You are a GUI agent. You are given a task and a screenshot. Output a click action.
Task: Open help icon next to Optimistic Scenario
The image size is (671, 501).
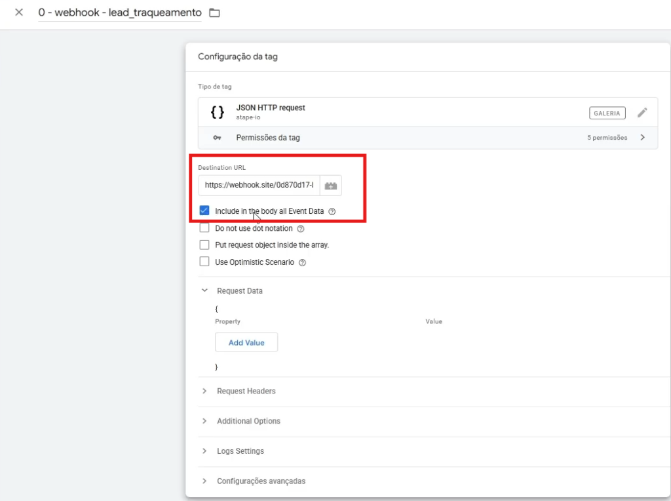tap(302, 262)
